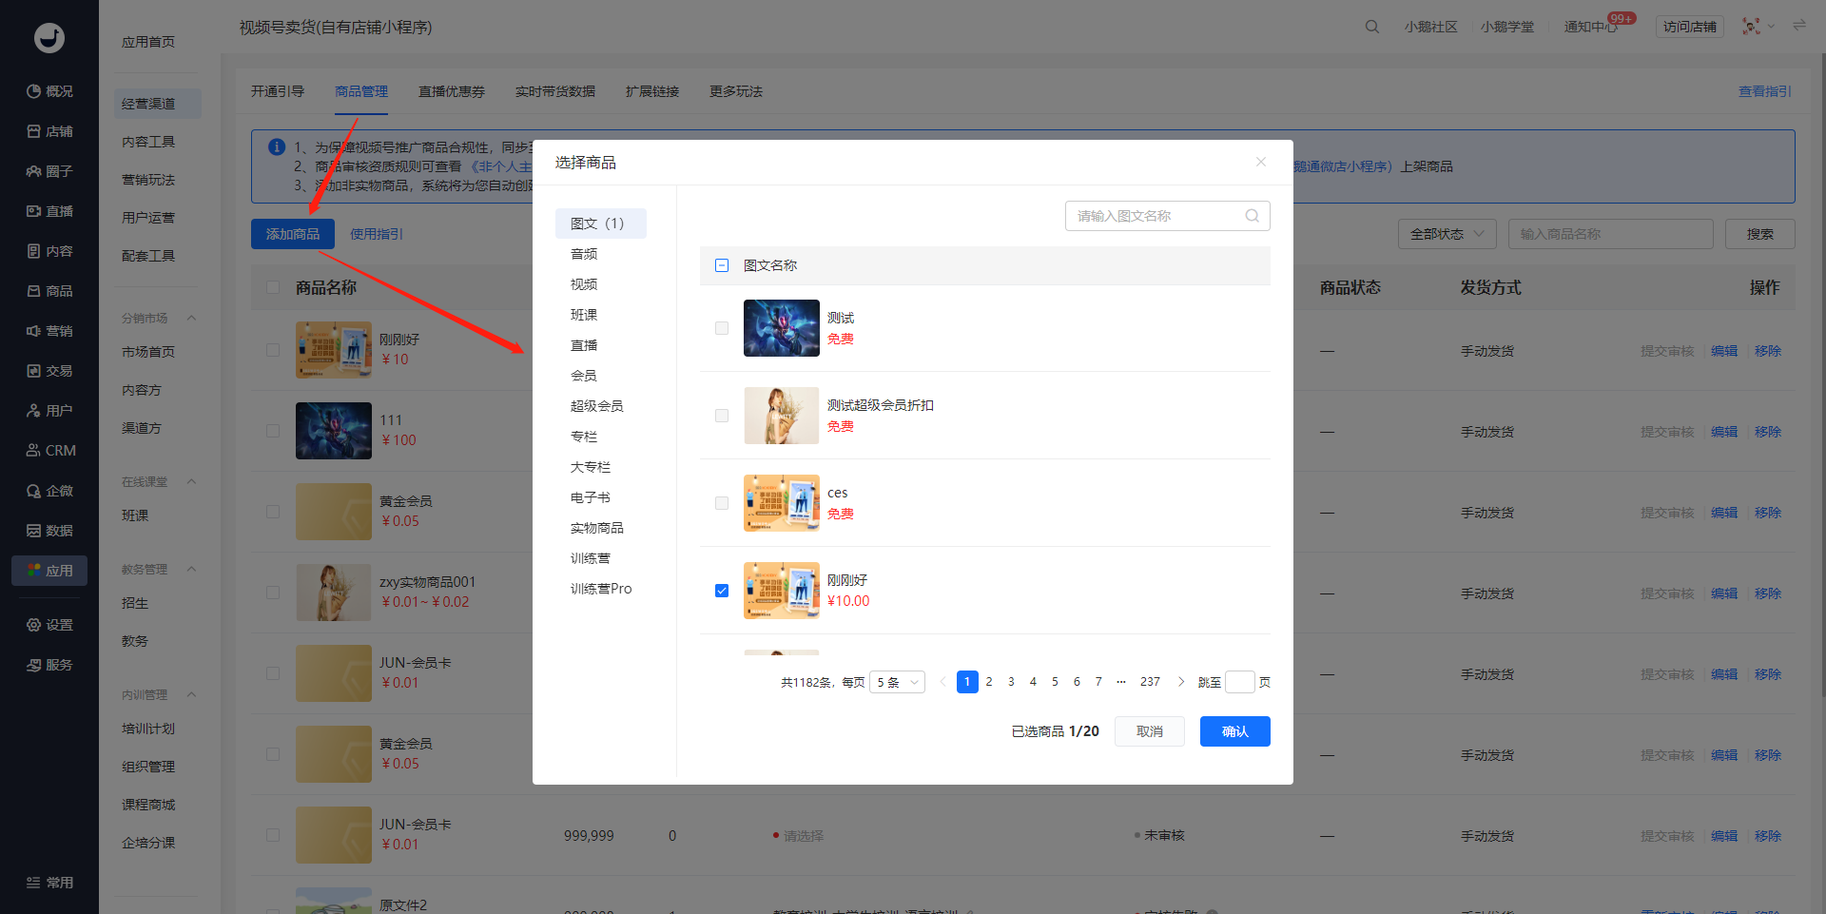The width and height of the screenshot is (1826, 914).
Task: Toggle the 图文名称 select-all checkbox
Action: pos(722,265)
